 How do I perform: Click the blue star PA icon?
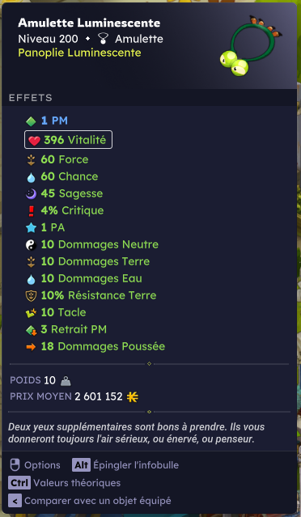pos(31,228)
